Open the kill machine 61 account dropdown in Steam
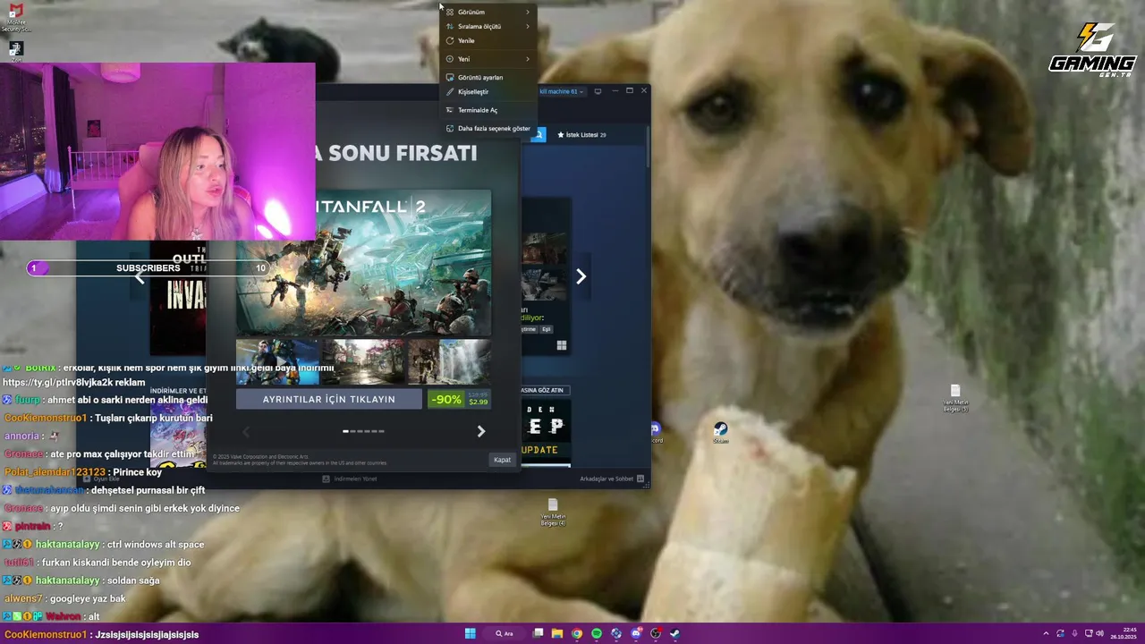Image resolution: width=1145 pixels, height=644 pixels. [x=562, y=91]
